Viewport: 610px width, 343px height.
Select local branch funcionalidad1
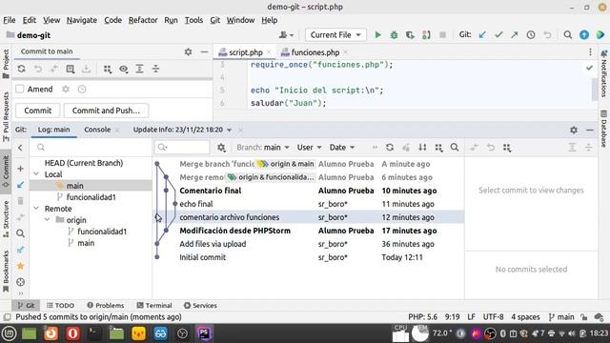[x=91, y=197]
